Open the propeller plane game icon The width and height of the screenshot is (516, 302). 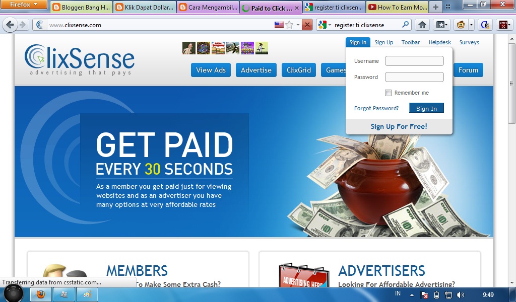[x=232, y=48]
